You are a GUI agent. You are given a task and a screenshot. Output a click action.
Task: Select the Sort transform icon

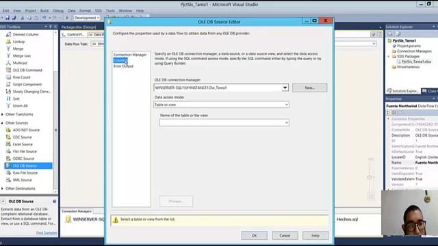[x=8, y=98]
